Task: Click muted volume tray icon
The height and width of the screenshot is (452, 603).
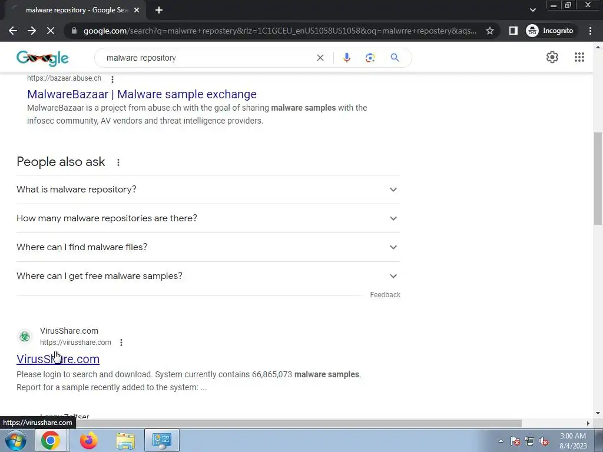Action: click(x=544, y=441)
